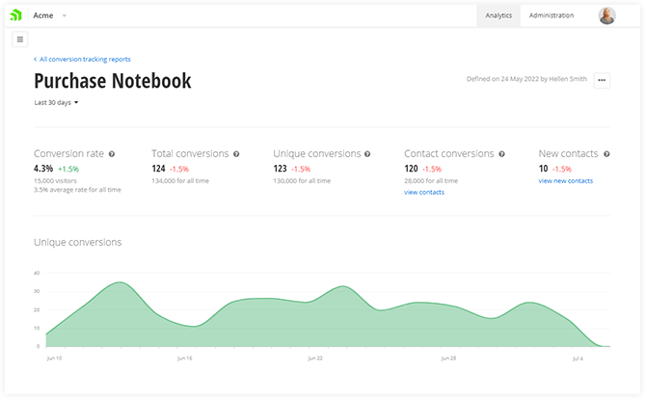646x400 pixels.
Task: Click the Purchase Notebook report title
Action: [x=112, y=81]
